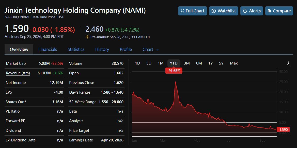Show the Max chart range
The width and height of the screenshot is (297, 148).
click(x=234, y=63)
